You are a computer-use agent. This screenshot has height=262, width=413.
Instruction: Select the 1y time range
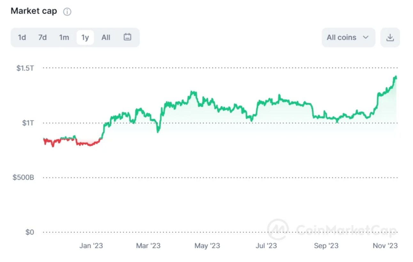coord(85,37)
